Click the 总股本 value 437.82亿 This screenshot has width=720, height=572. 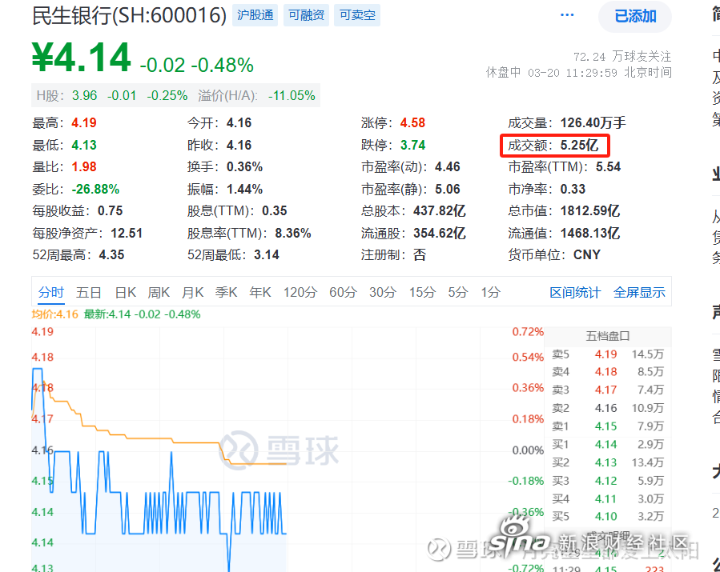click(440, 211)
